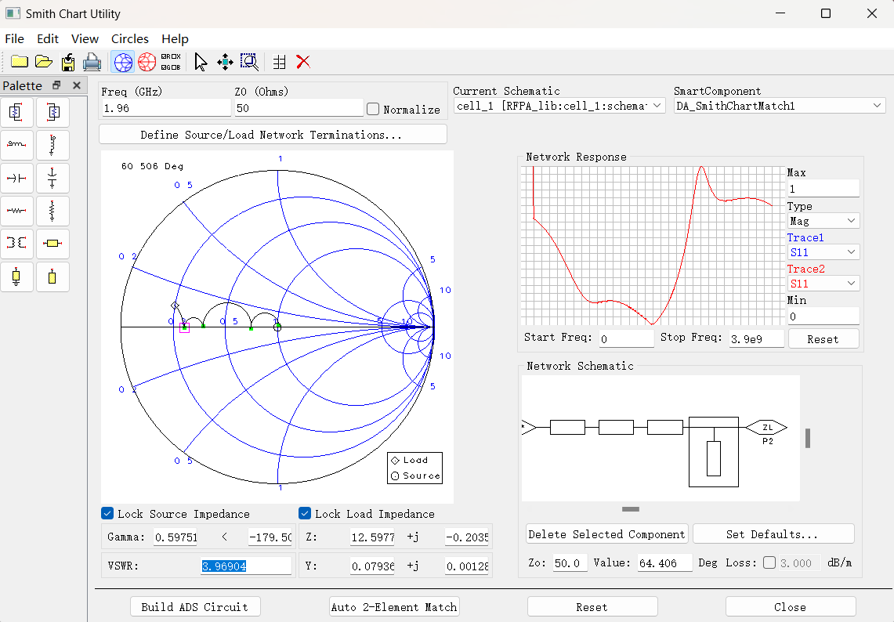Choose the arrow pointer select tool

[x=200, y=62]
